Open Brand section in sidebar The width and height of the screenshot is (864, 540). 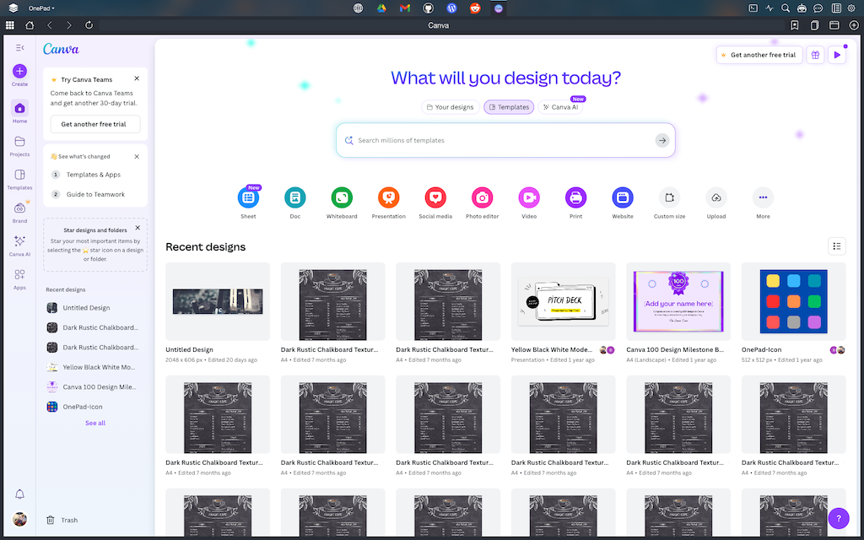19,208
